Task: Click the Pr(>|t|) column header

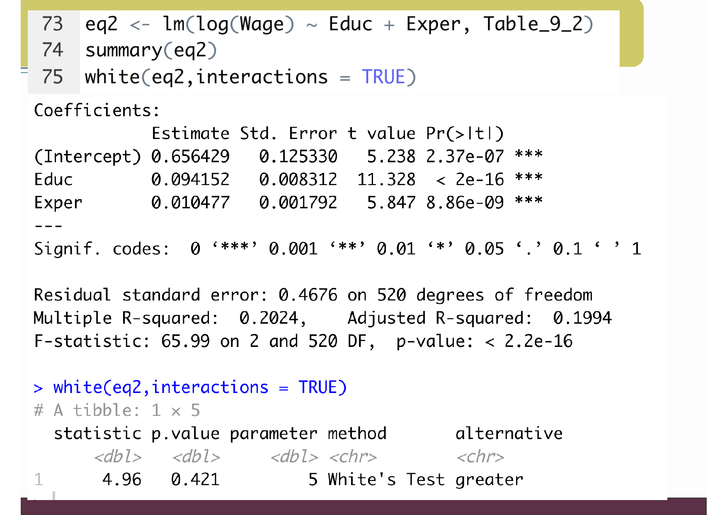Action: 465,134
